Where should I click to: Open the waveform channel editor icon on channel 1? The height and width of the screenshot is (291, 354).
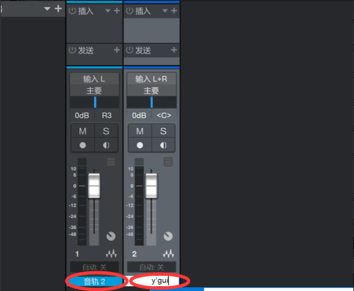(x=111, y=254)
